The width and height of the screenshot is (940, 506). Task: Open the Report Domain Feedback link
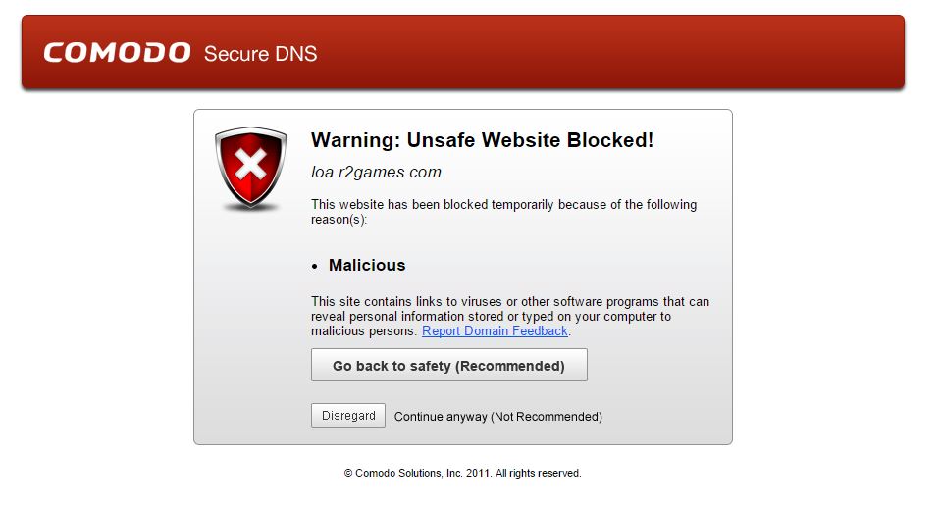pyautogui.click(x=495, y=331)
